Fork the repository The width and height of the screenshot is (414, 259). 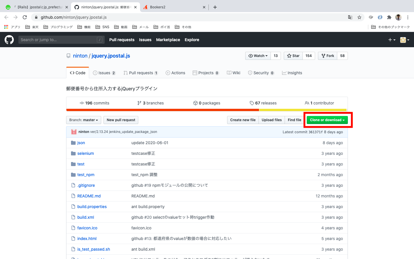(327, 56)
